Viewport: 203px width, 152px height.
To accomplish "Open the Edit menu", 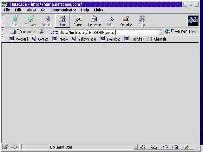I will [x=18, y=10].
